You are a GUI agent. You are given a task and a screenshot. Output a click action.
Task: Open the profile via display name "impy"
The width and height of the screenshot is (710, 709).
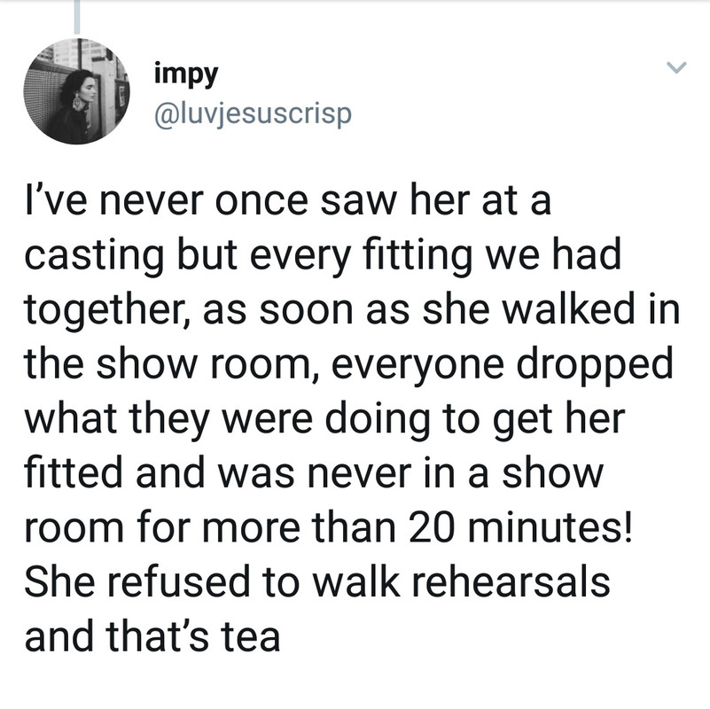pos(186,74)
